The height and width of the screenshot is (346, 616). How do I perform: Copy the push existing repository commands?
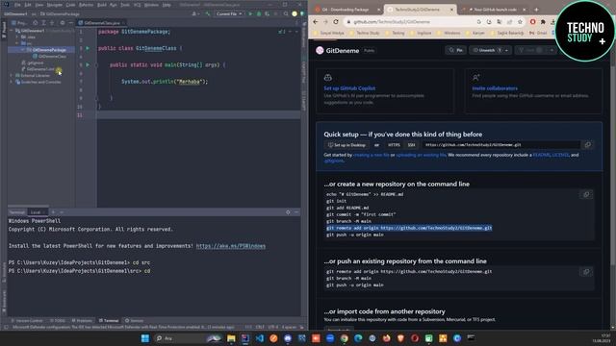(586, 271)
